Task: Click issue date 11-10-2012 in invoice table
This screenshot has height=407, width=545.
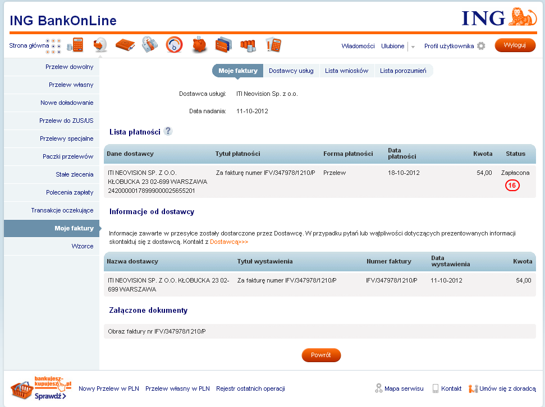Action: point(446,280)
